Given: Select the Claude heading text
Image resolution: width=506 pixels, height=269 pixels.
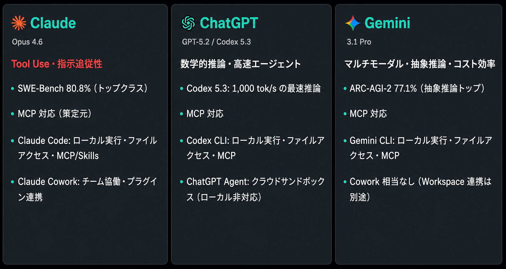Looking at the screenshot, I should click(53, 23).
